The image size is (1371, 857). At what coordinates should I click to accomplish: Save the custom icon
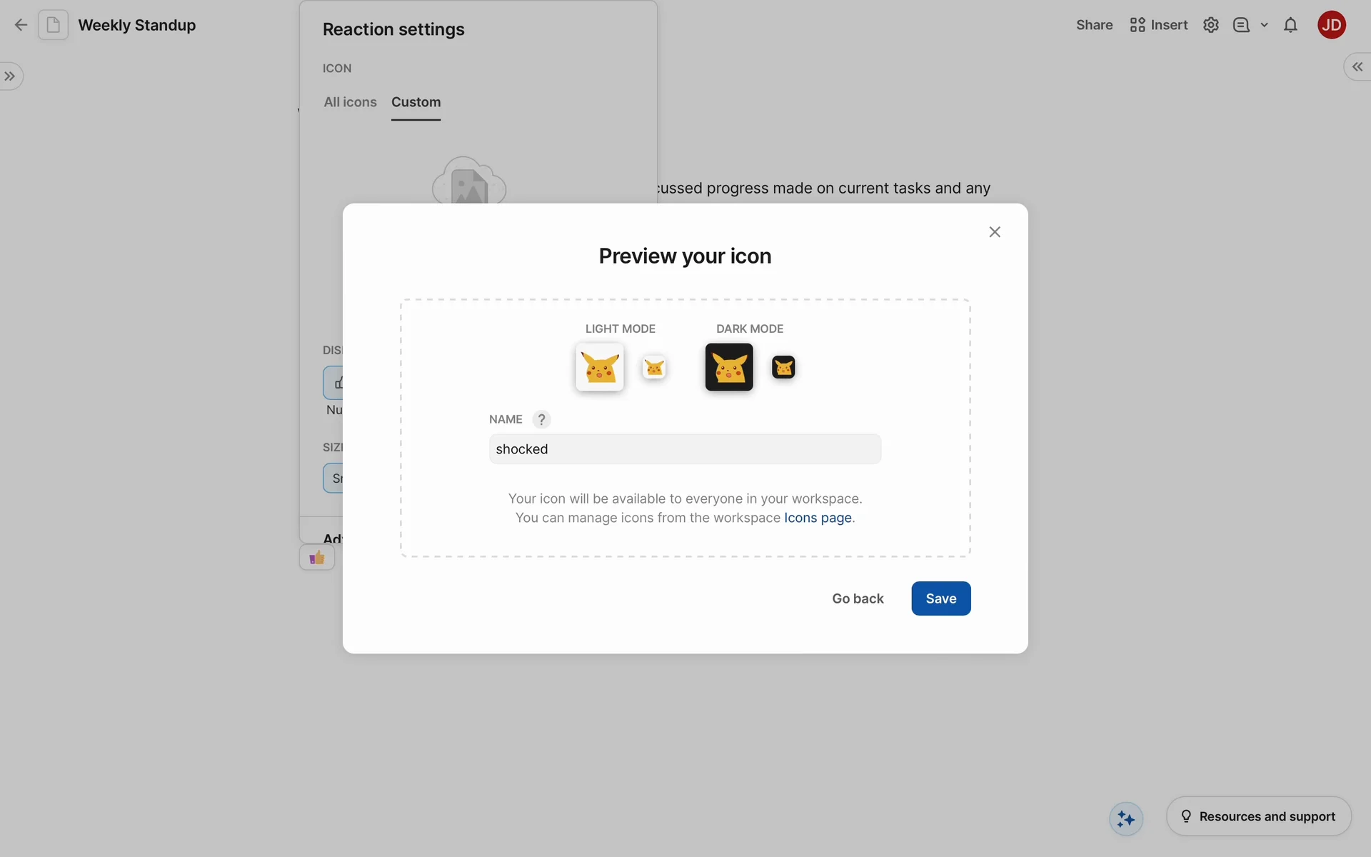[940, 598]
